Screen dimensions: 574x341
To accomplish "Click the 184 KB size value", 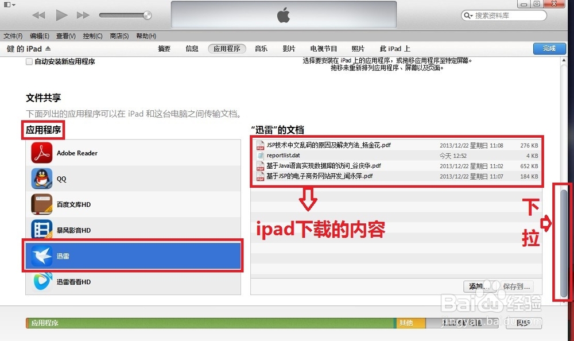I will click(529, 176).
